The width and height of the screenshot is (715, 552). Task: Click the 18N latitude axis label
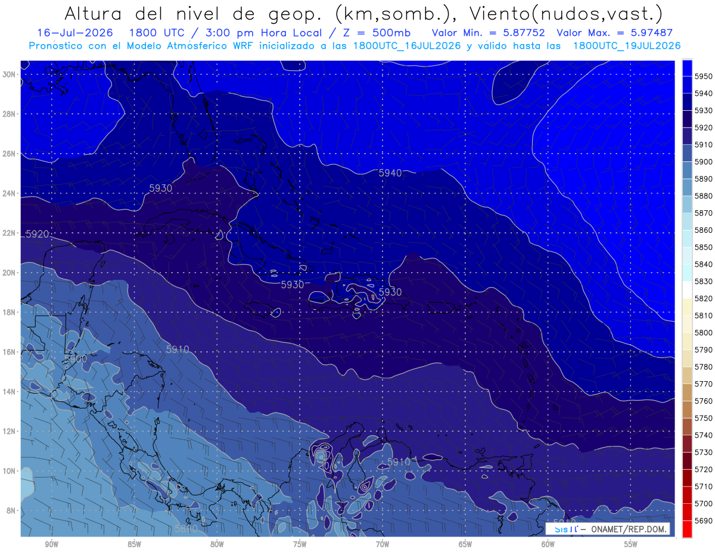click(x=10, y=312)
